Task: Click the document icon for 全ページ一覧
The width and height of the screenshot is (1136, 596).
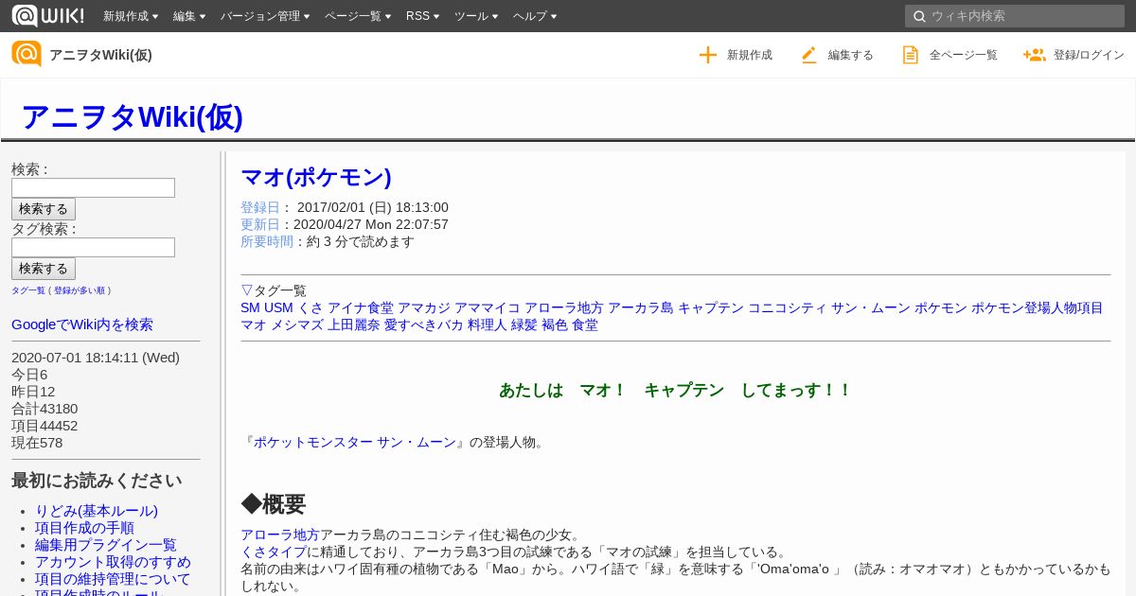Action: [x=911, y=55]
